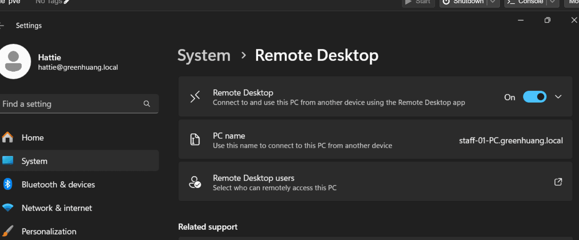
Task: Click the Find a setting search field
Action: (x=78, y=104)
